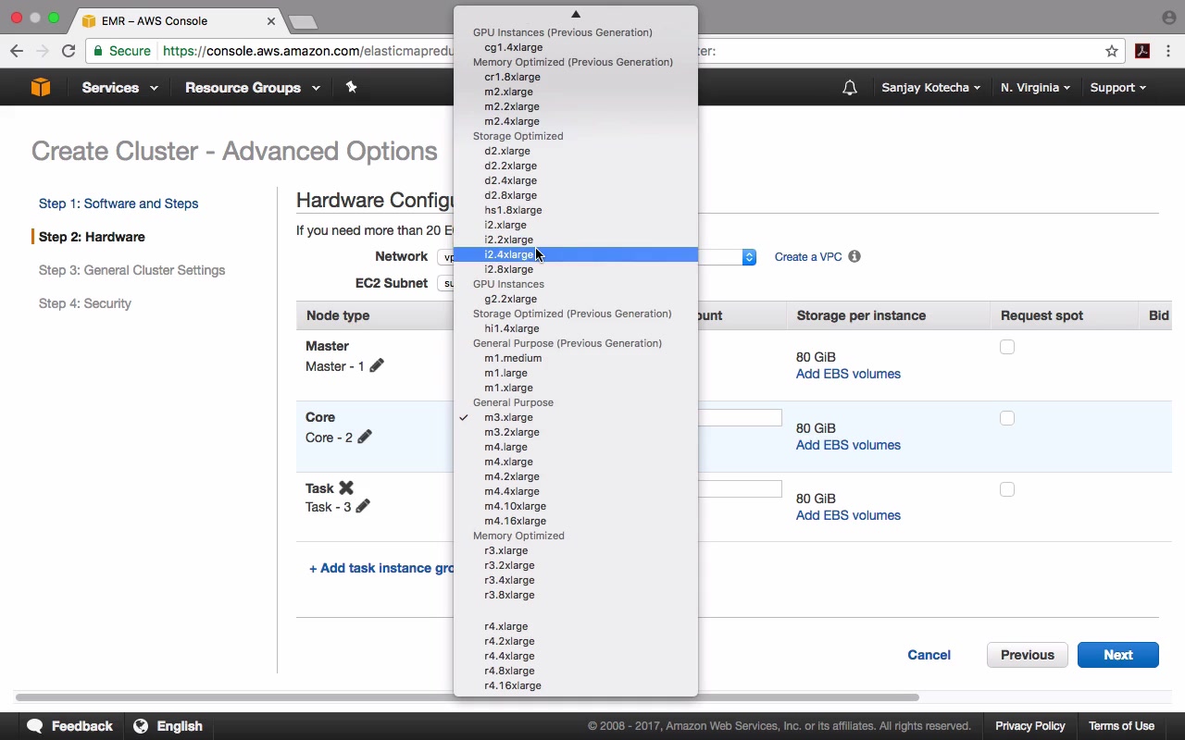
Task: Choose r4.16xlarge from the list
Action: 575,685
